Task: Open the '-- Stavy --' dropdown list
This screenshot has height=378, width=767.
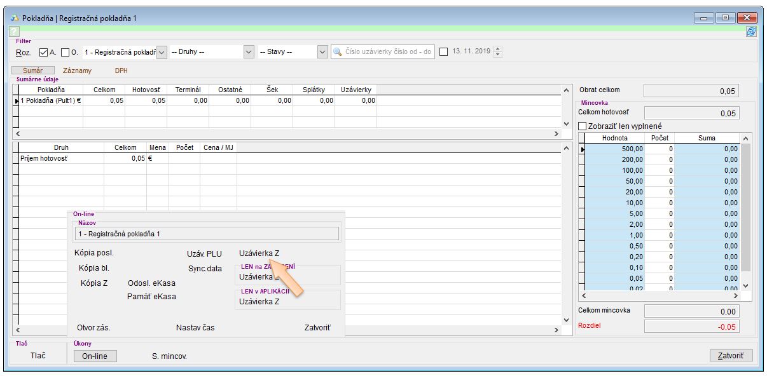Action: 322,52
